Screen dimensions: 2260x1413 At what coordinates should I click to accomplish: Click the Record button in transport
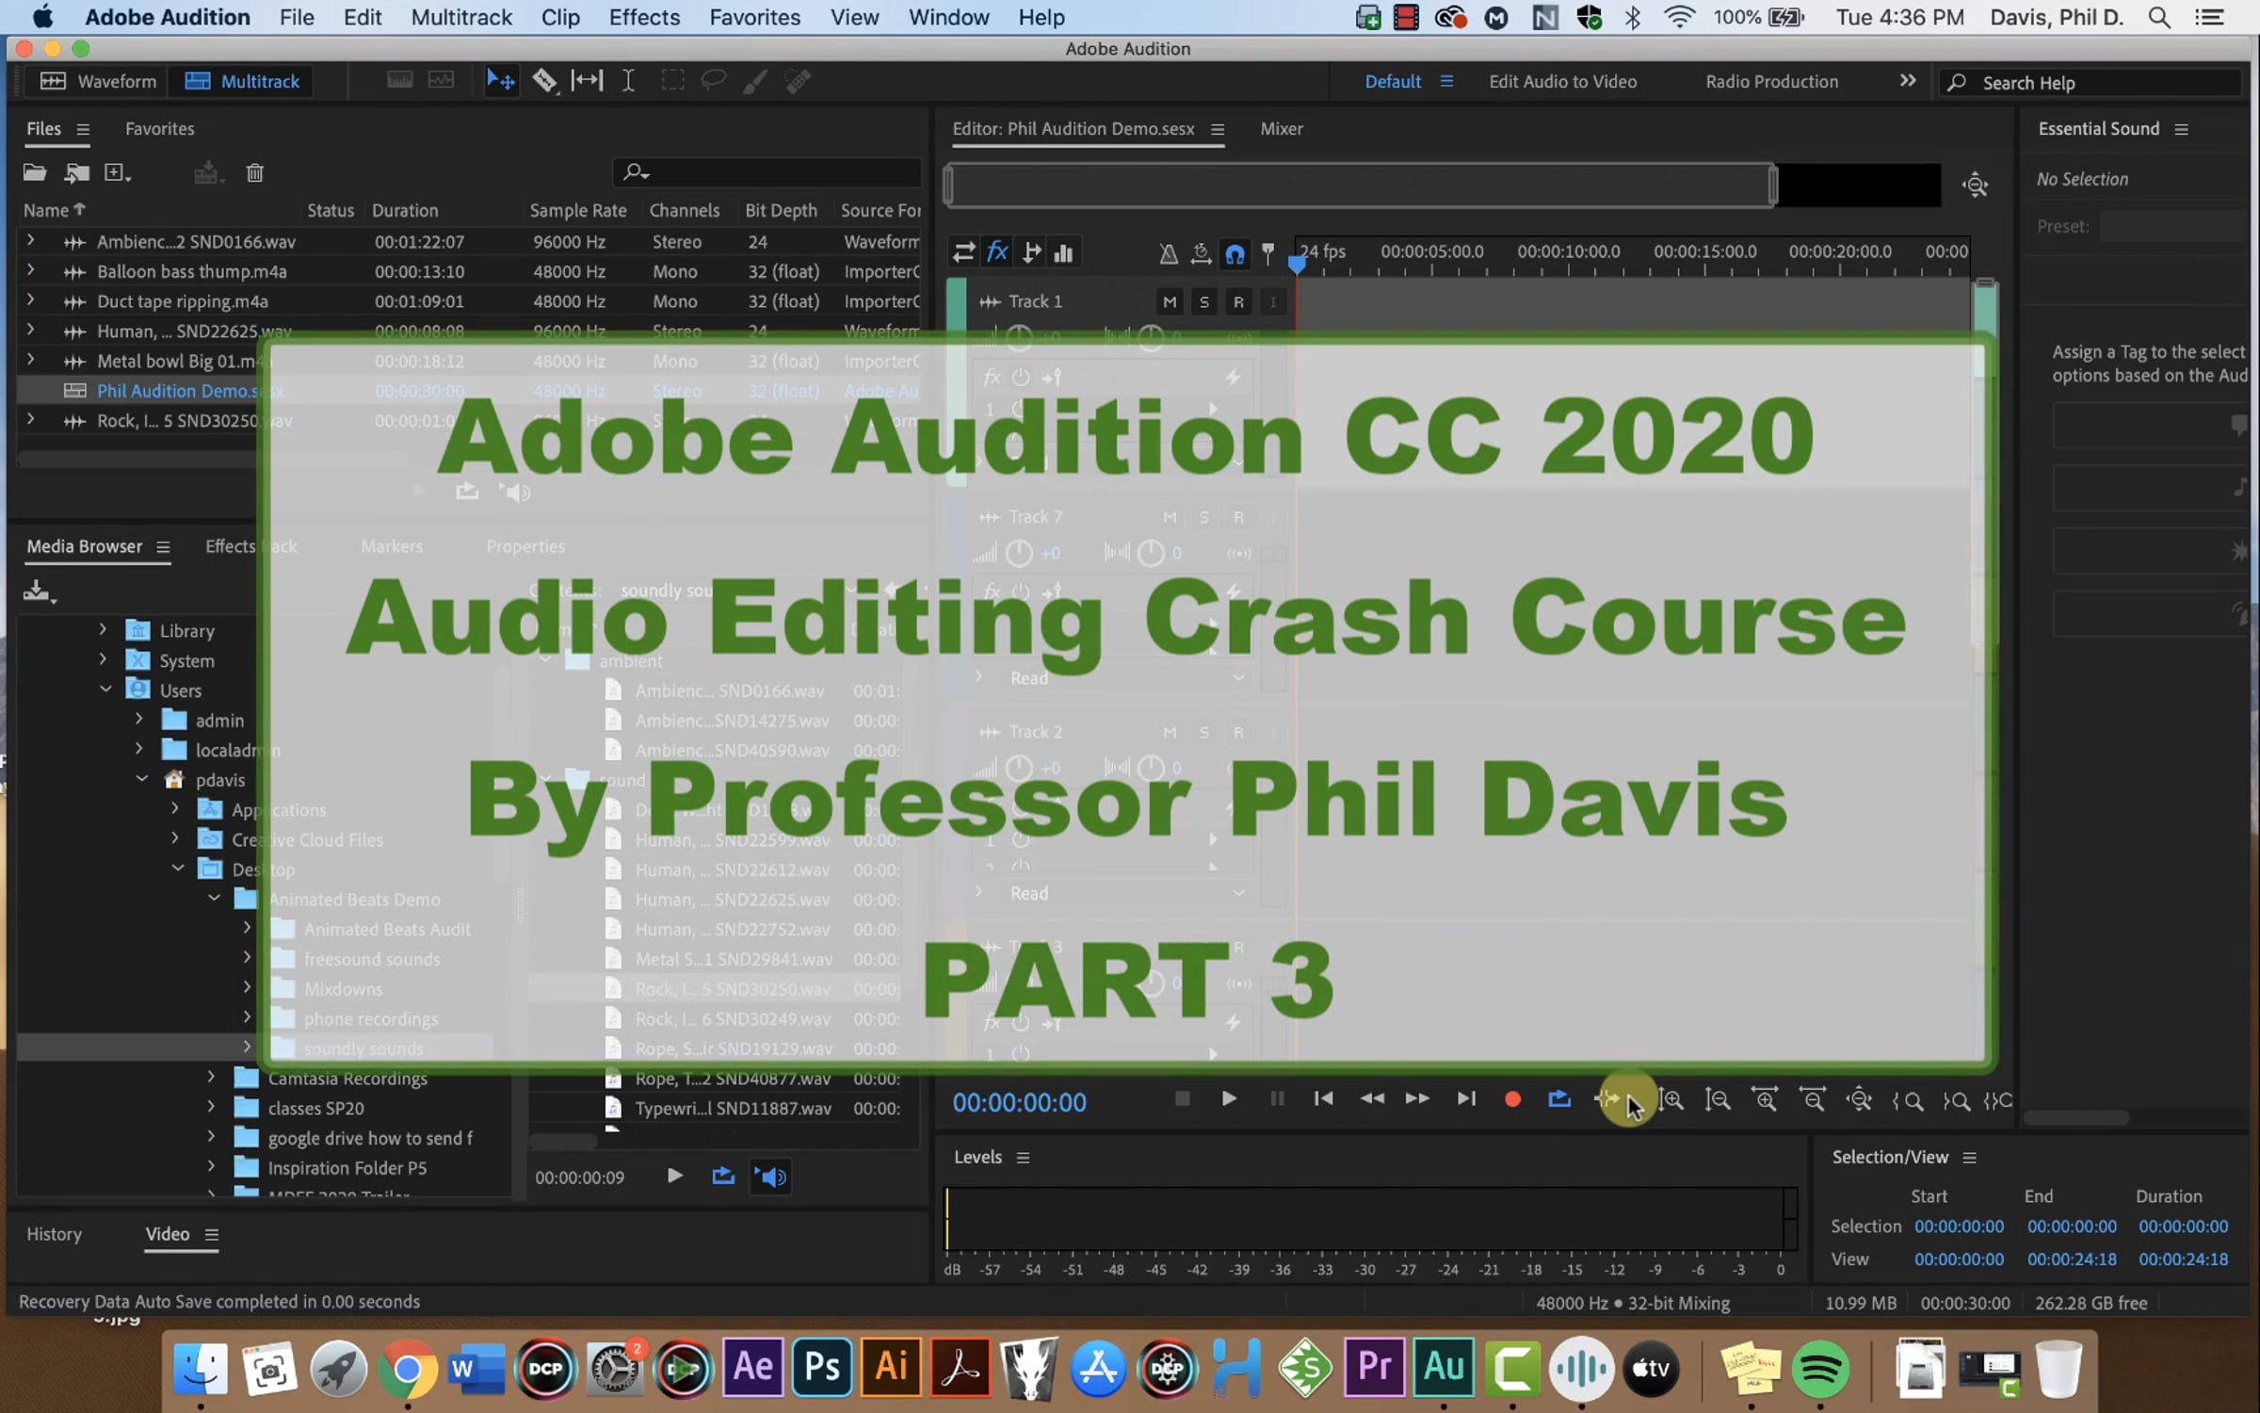(1512, 1099)
